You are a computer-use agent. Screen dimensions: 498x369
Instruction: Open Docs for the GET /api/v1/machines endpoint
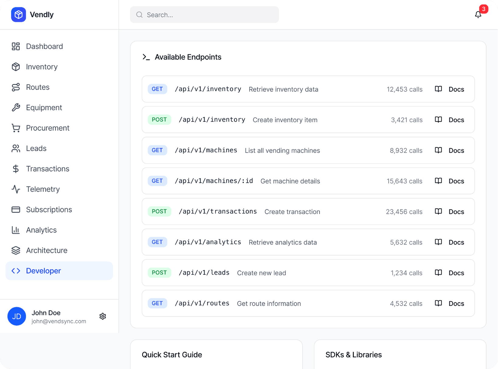pyautogui.click(x=450, y=150)
